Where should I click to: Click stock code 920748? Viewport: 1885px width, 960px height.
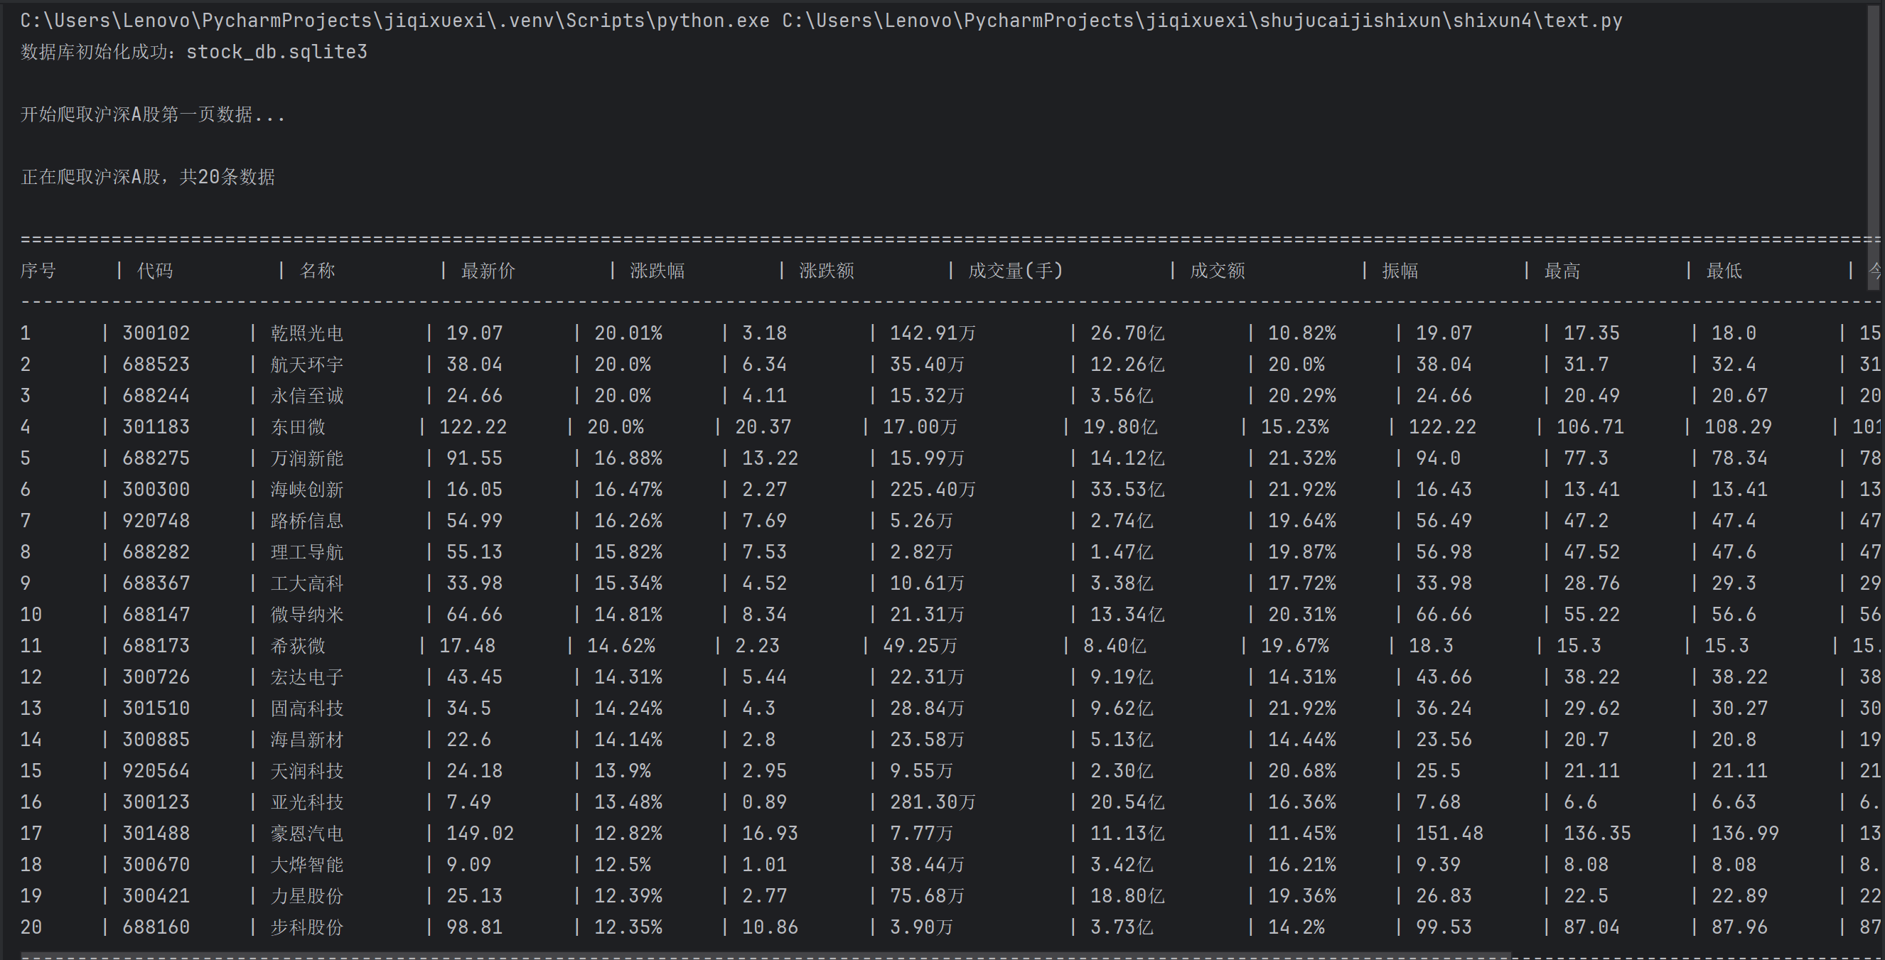[x=156, y=520]
